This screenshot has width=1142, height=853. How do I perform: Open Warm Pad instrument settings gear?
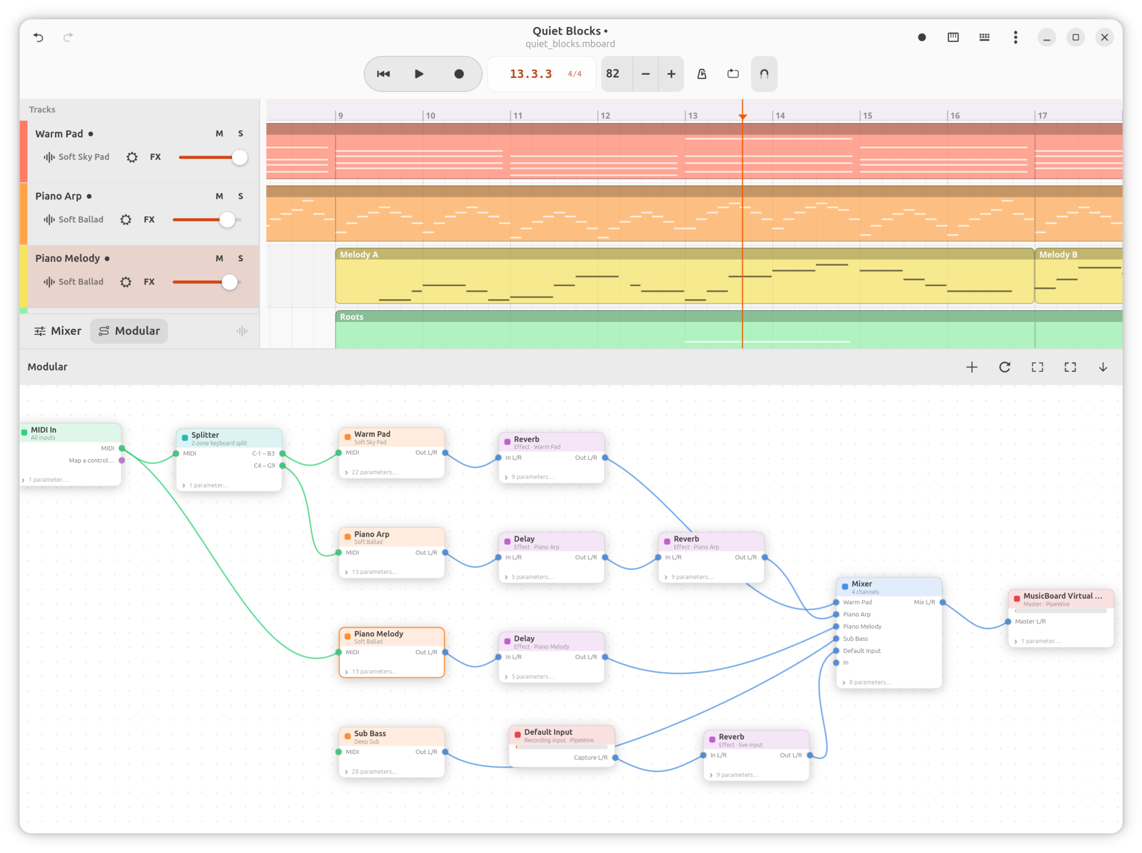132,157
